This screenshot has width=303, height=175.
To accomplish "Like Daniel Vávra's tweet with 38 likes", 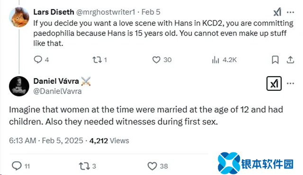I will (152, 166).
